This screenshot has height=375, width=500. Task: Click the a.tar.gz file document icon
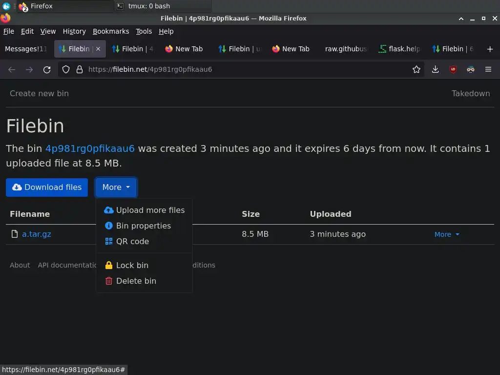click(x=15, y=234)
